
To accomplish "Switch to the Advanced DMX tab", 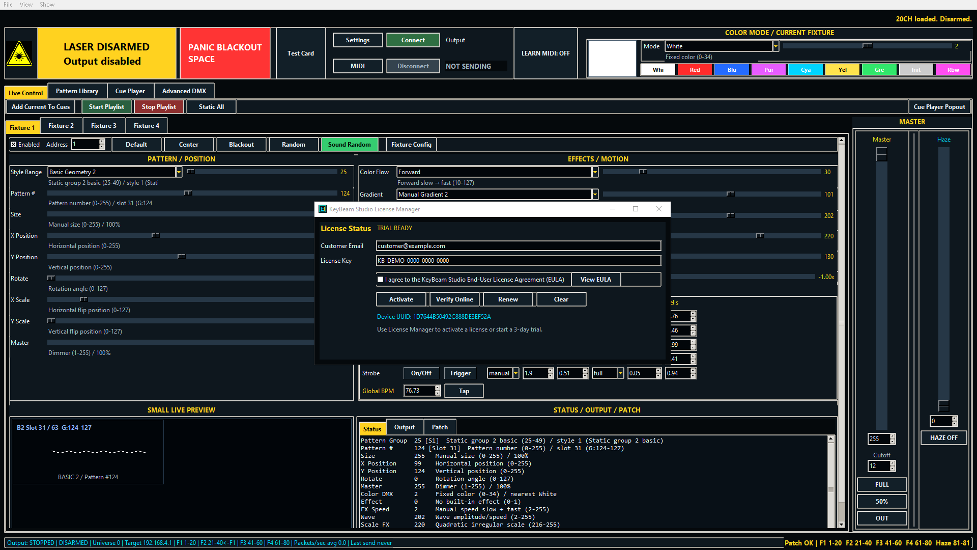I will [184, 91].
